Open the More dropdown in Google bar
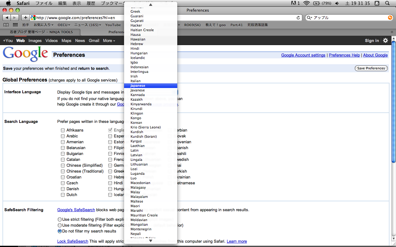Viewport: 396px width, 247px height. (x=109, y=41)
